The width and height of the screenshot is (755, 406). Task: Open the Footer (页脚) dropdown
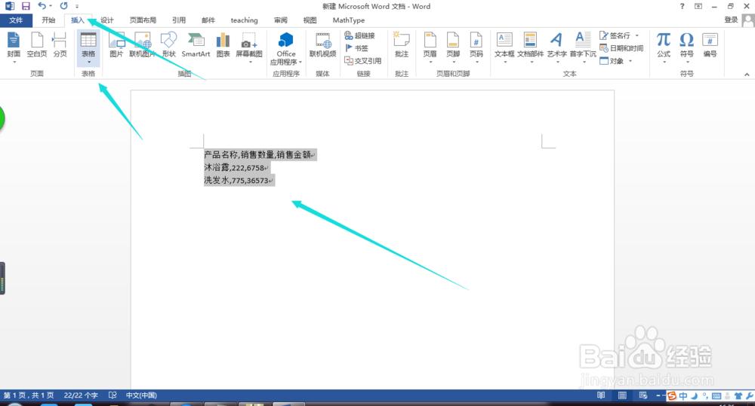(x=453, y=48)
